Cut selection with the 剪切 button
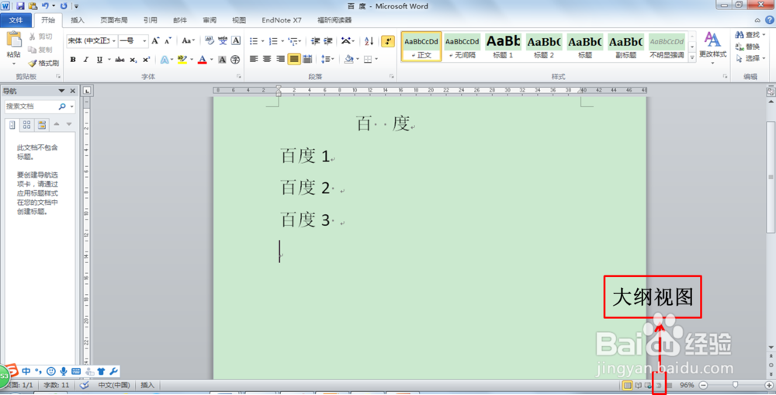Viewport: 776px width, 395px height. pyautogui.click(x=40, y=36)
